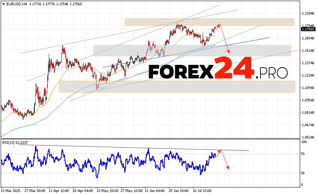Open the chart dropdown triangle beside EURUSD,H4
Image resolution: width=317 pixels, height=195 pixels.
(3, 4)
